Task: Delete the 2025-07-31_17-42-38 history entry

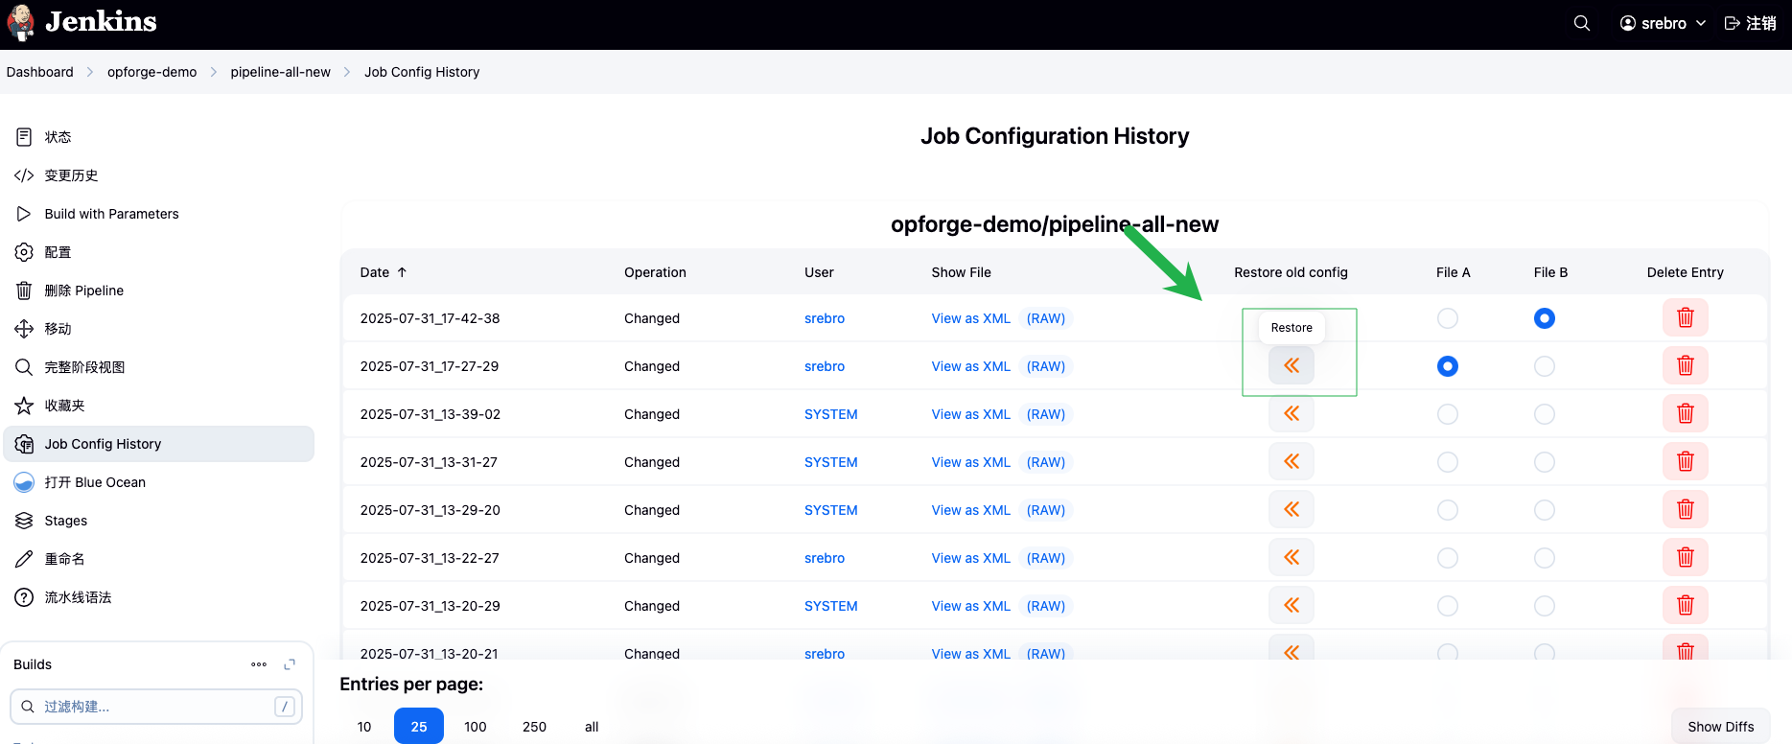Action: [1685, 318]
